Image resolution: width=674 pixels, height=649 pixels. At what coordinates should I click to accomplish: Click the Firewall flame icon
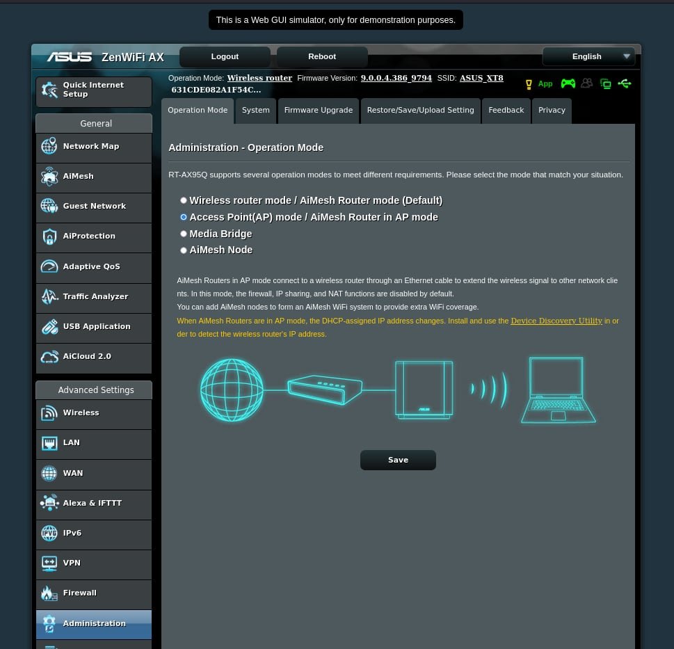tap(49, 593)
